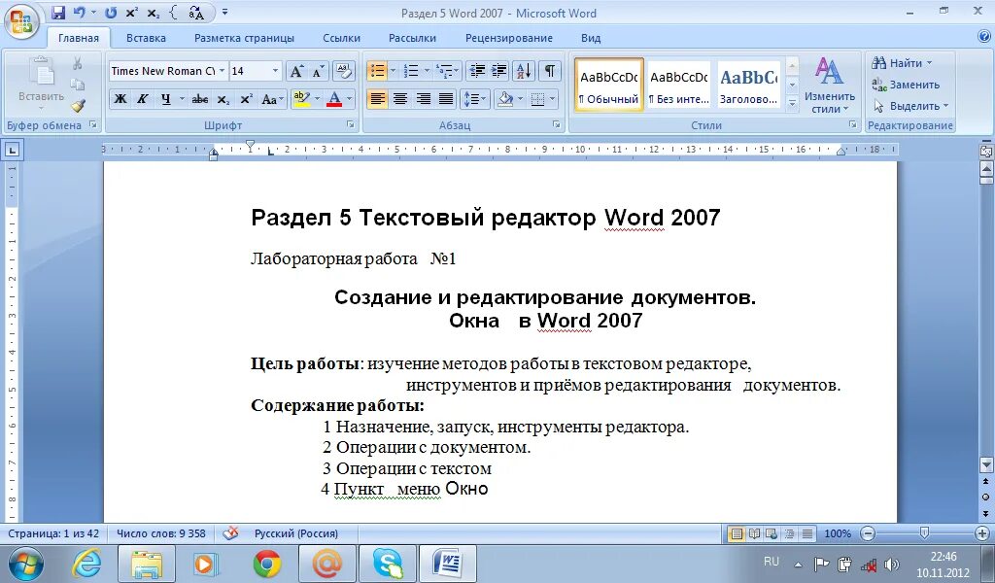The image size is (995, 583).
Task: Expand the styles gallery list
Action: (x=792, y=103)
